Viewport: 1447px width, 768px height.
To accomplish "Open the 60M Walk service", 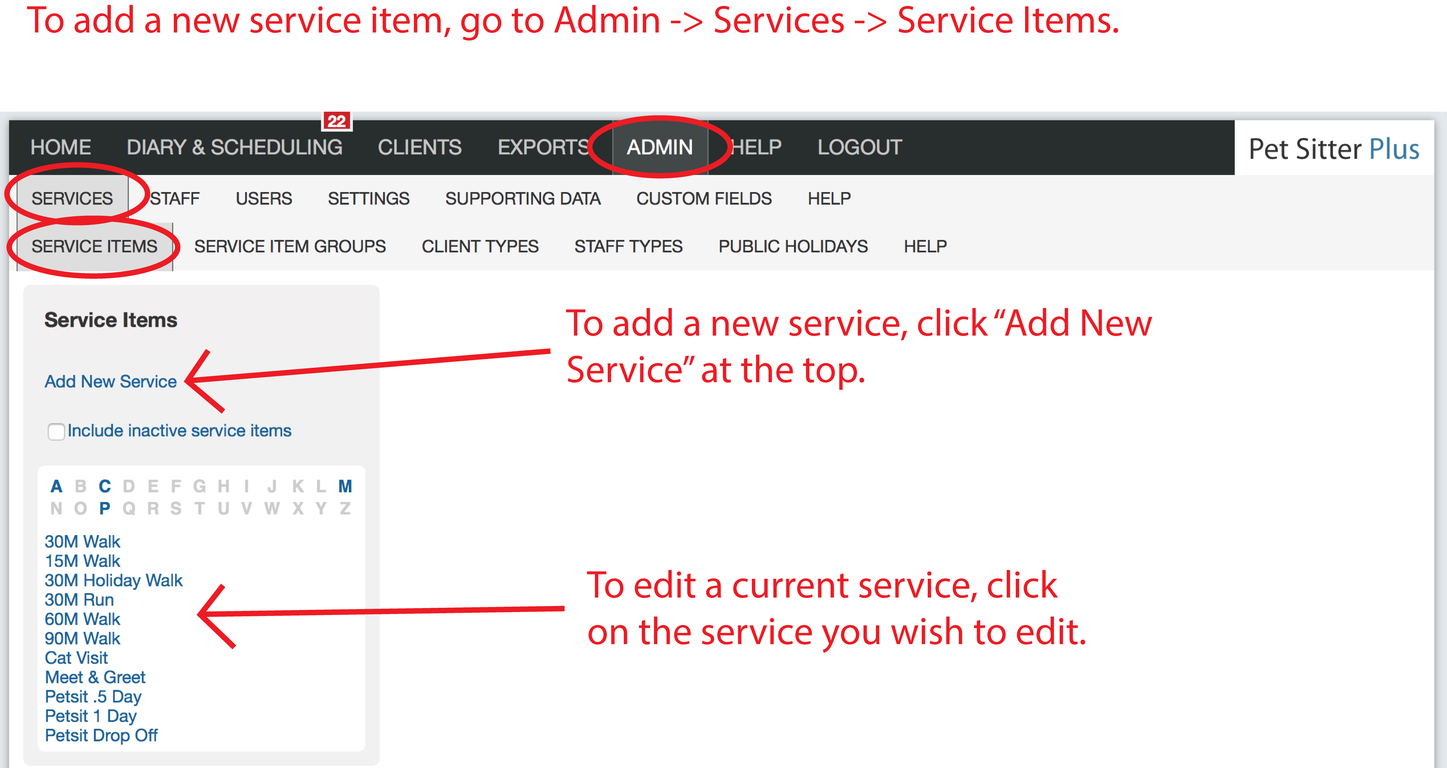I will [x=83, y=619].
